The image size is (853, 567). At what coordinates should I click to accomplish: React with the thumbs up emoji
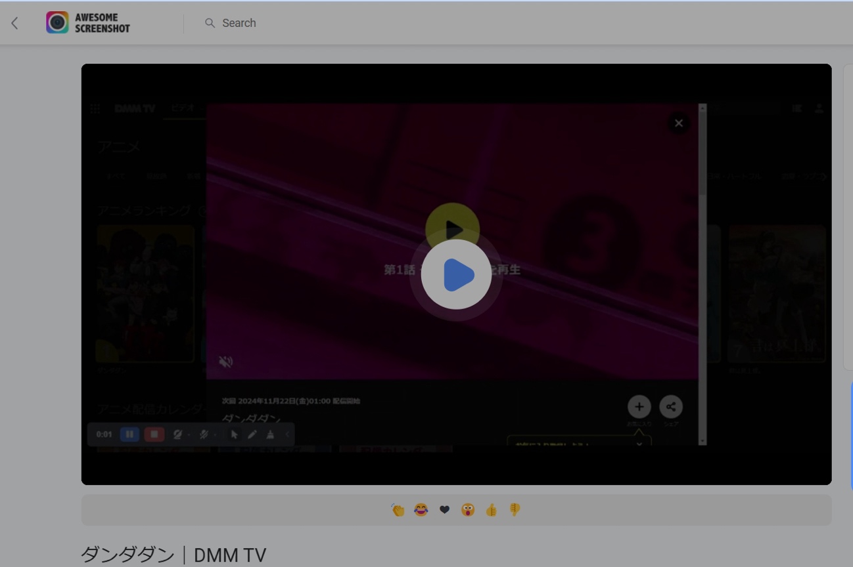tap(492, 510)
